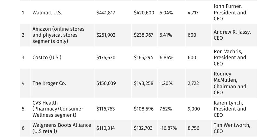The width and height of the screenshot is (278, 139).
Task: Select the $132,703 Walgreens prior-year value
Action: pos(143,128)
